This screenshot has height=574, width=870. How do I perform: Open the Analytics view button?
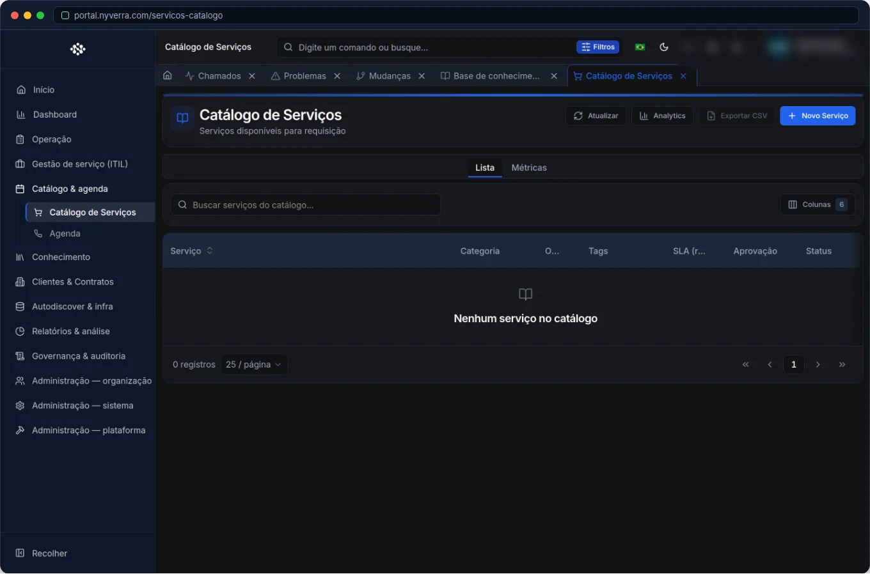pos(662,116)
